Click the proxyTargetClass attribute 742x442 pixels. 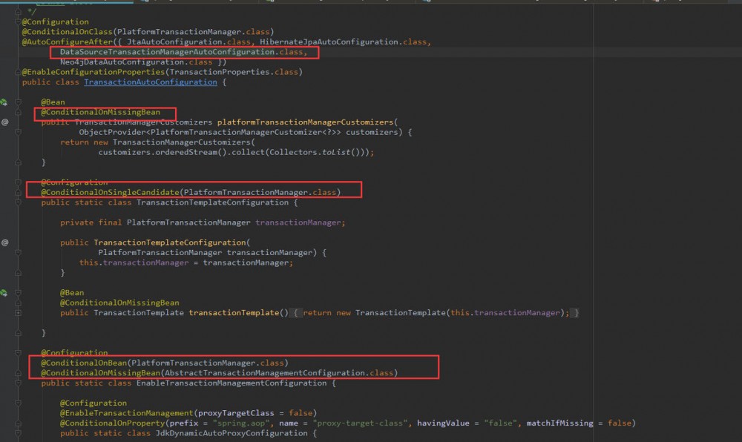click(x=236, y=413)
